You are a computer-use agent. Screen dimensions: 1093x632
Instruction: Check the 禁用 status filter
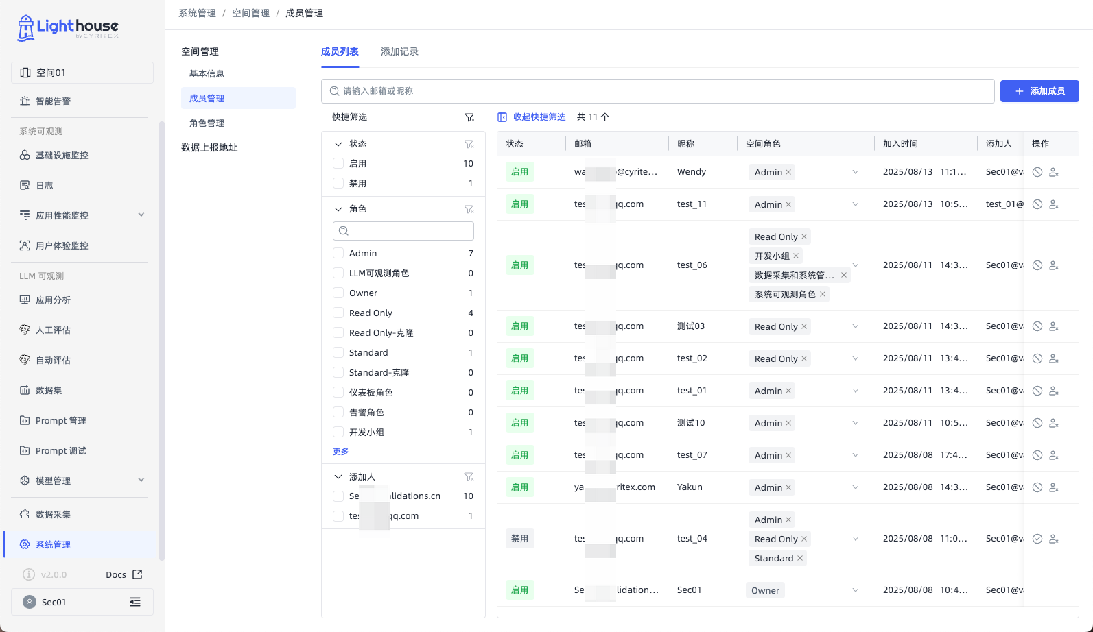click(x=338, y=183)
